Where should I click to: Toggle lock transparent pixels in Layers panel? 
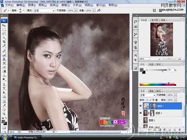[x=147, y=100]
